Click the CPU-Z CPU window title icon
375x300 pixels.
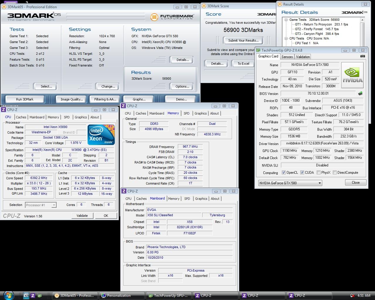[x=4, y=110]
